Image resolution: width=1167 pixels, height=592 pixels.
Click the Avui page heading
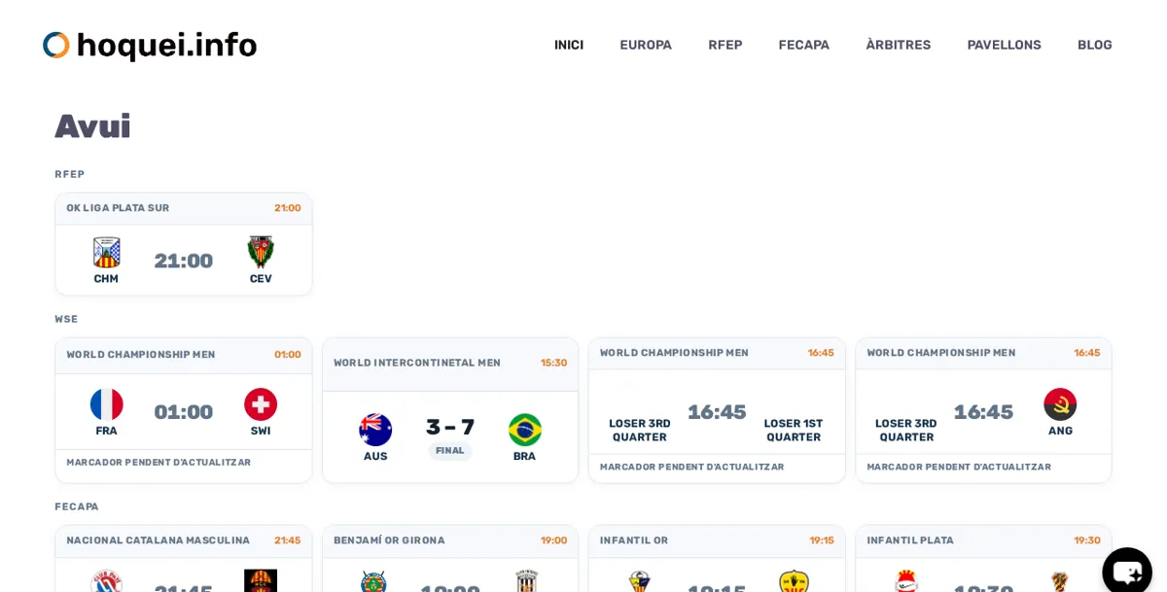pyautogui.click(x=92, y=126)
